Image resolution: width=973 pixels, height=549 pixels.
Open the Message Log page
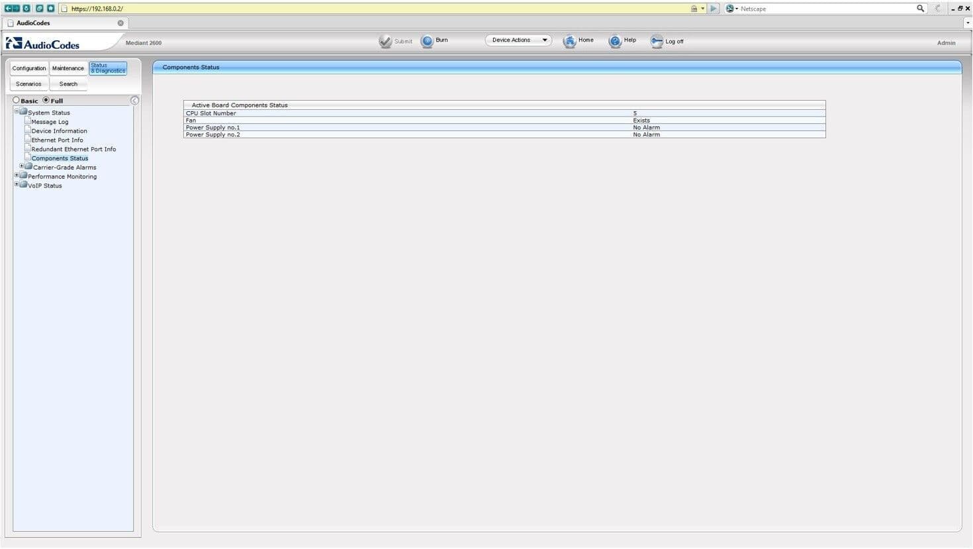(x=50, y=122)
